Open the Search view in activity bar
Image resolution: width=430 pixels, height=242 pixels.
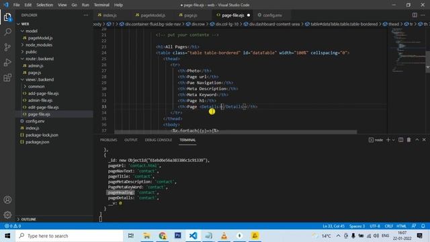pos(7,32)
